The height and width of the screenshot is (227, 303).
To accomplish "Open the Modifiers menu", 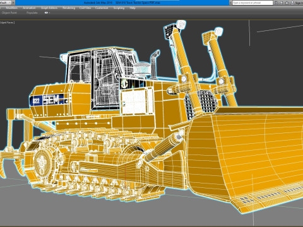I will tap(11, 8).
